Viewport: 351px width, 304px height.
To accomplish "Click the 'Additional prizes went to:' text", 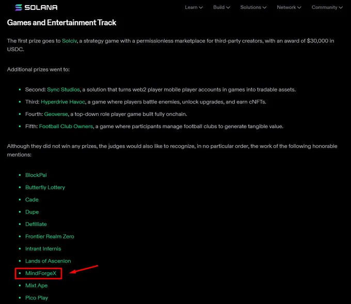I will (38, 69).
